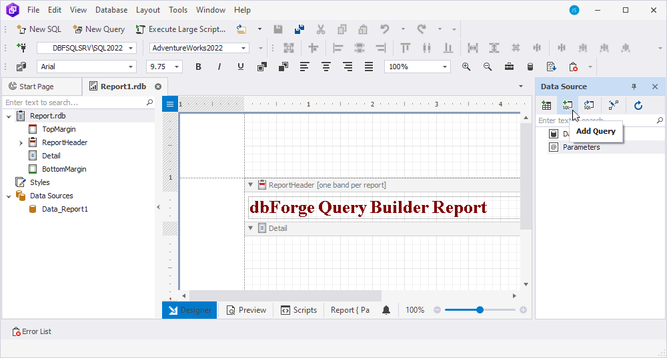Image resolution: width=667 pixels, height=358 pixels.
Task: Close the Data Source panel
Action: tap(655, 87)
